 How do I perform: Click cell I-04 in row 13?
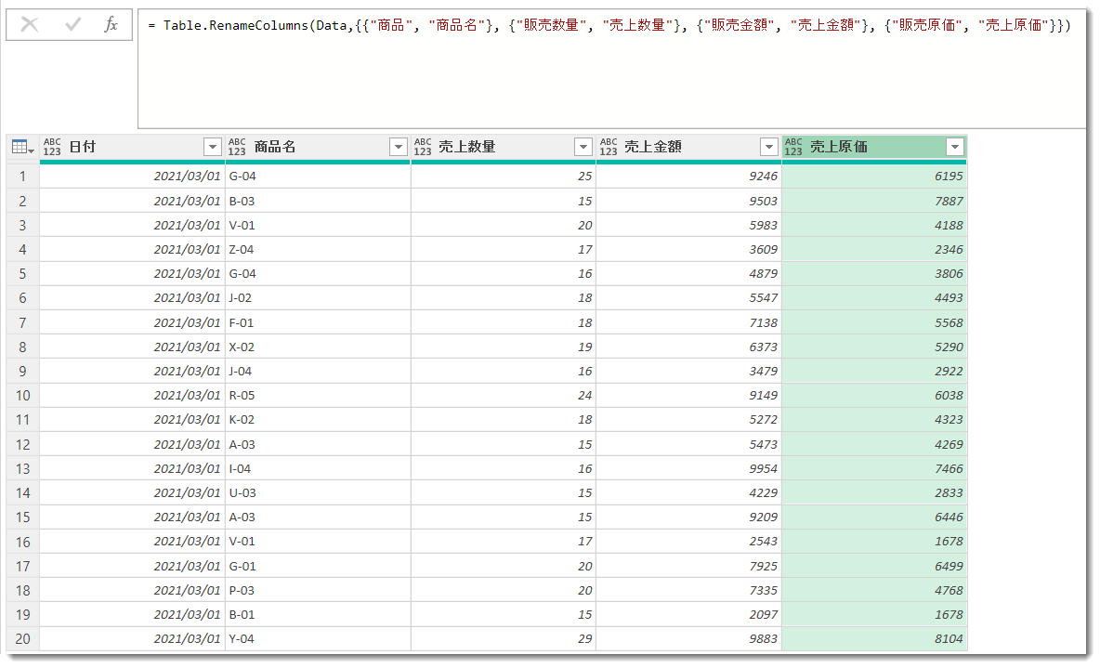(317, 468)
